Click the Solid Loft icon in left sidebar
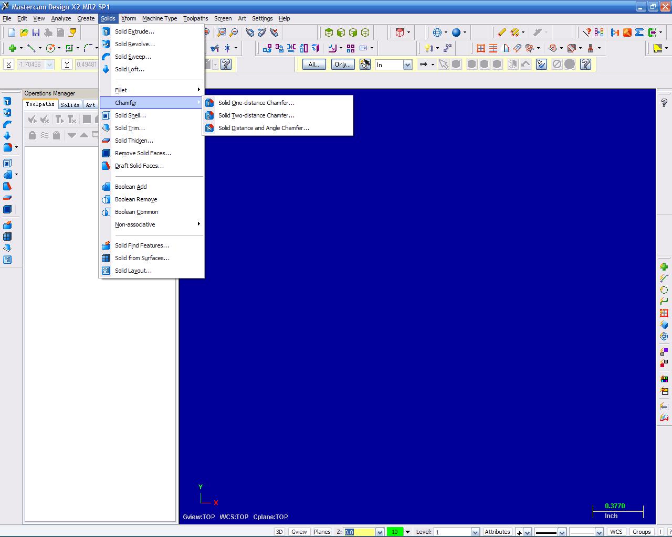Image resolution: width=672 pixels, height=537 pixels. 7,136
